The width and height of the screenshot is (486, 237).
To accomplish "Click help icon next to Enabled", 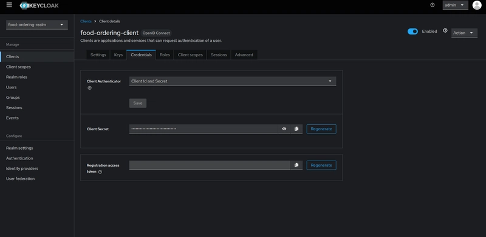I will coord(445,31).
